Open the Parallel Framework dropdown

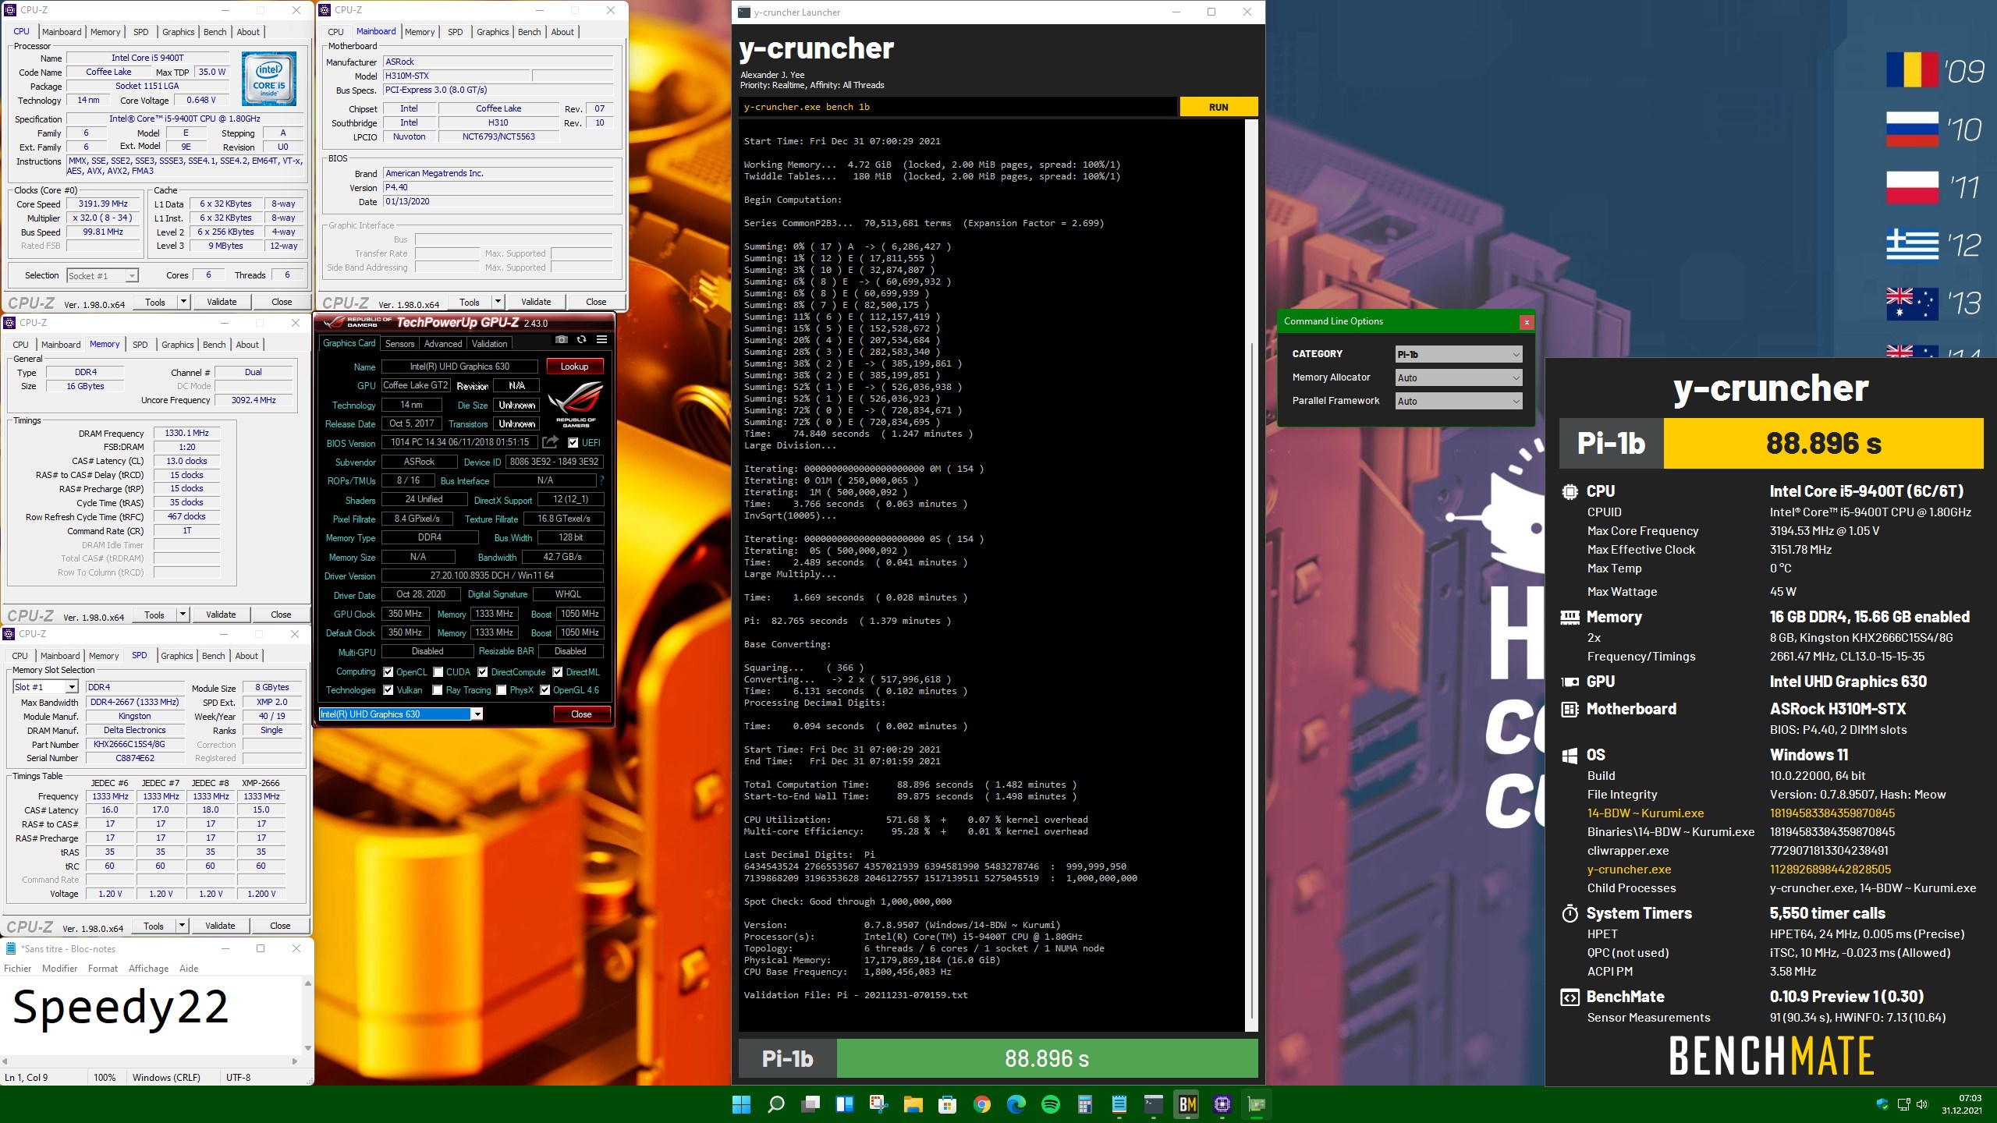1458,401
